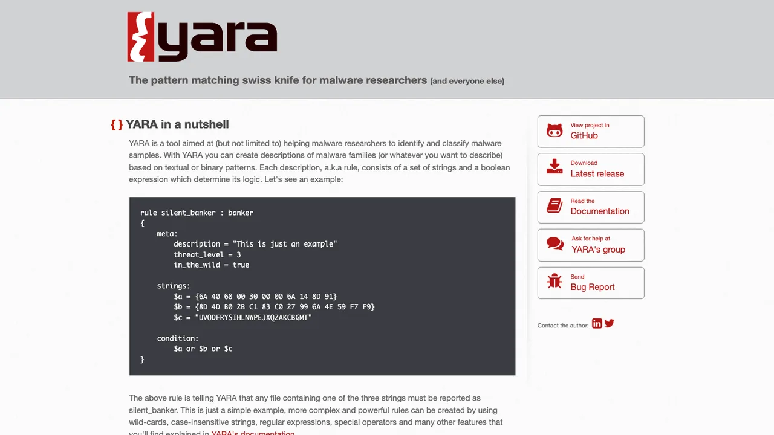Click the 'strings:' label in the code
This screenshot has width=774, height=435.
point(174,286)
